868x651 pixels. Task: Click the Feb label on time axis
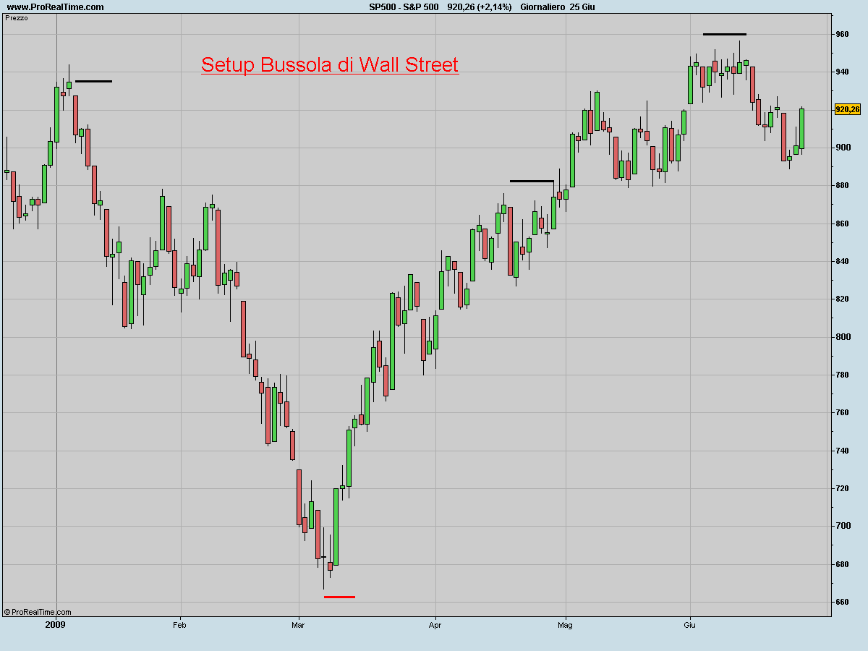tap(180, 625)
